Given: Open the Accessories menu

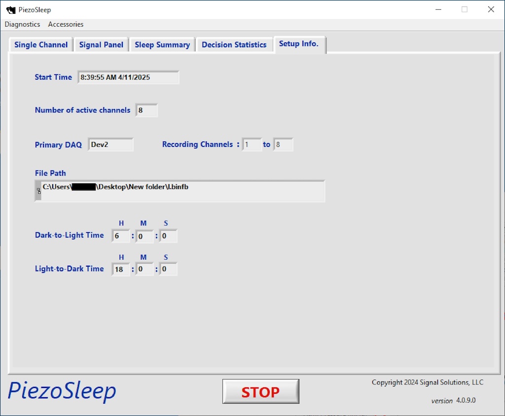Looking at the screenshot, I should pos(66,24).
